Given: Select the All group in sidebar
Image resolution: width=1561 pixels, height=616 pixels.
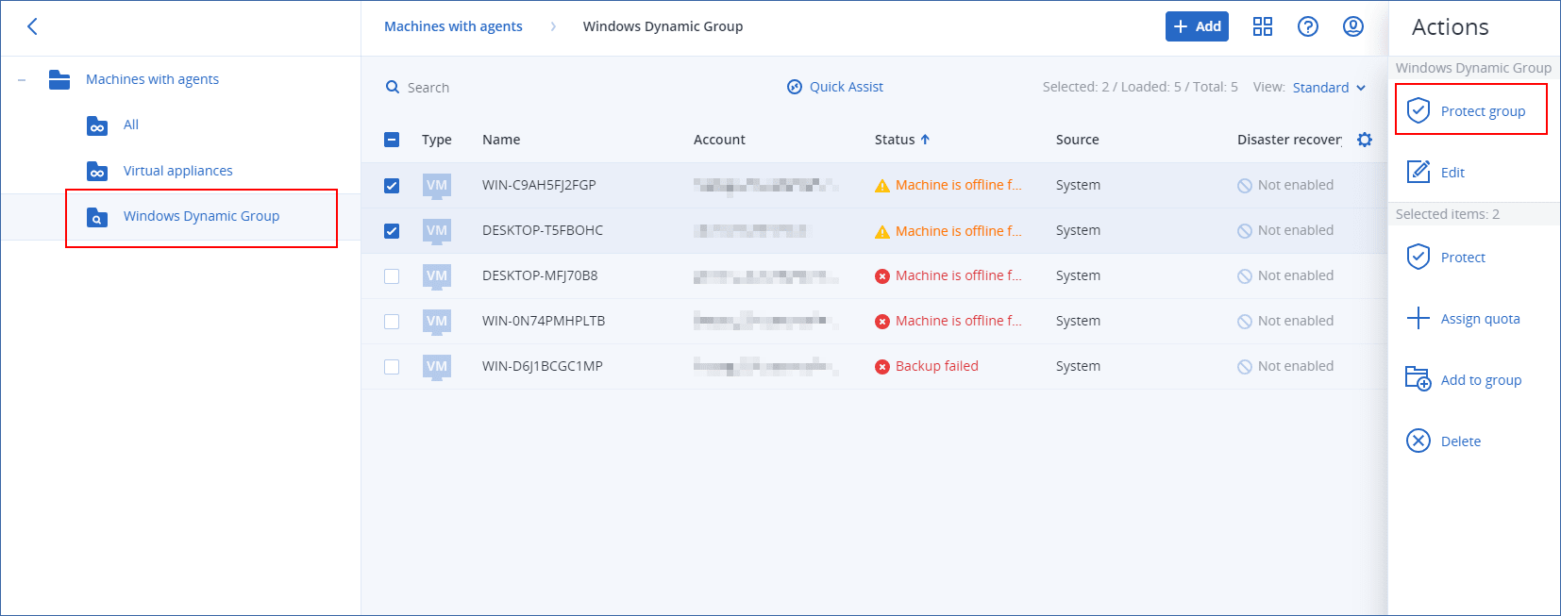Looking at the screenshot, I should pos(130,125).
